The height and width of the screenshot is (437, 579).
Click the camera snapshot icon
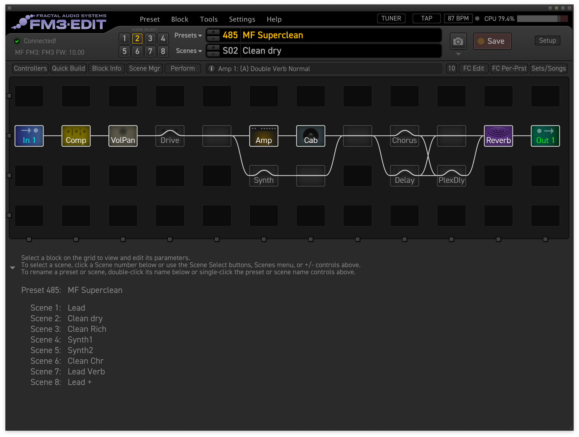point(458,41)
